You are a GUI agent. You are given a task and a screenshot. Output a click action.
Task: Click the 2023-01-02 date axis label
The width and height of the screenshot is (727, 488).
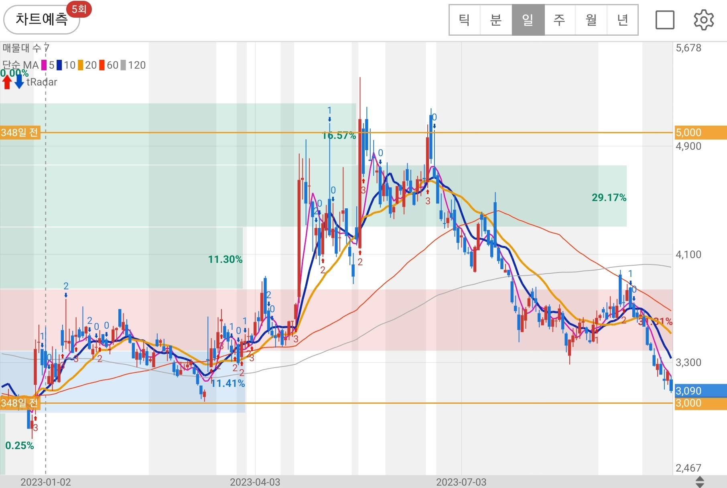click(x=46, y=482)
